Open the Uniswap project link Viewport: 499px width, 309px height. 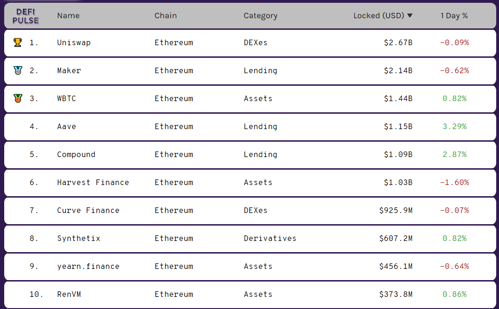pyautogui.click(x=74, y=43)
